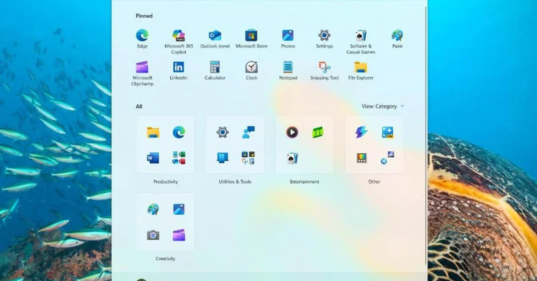537x281 pixels.
Task: Open blue monitor app in Utilities & Tools
Action: tap(223, 158)
